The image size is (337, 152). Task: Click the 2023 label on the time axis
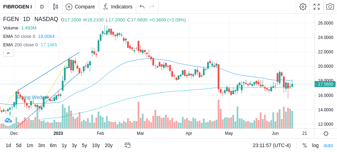pos(58,133)
